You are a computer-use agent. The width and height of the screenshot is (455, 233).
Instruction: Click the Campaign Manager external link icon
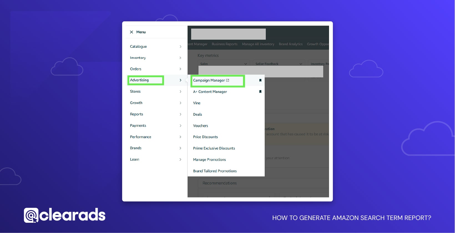pyautogui.click(x=228, y=80)
